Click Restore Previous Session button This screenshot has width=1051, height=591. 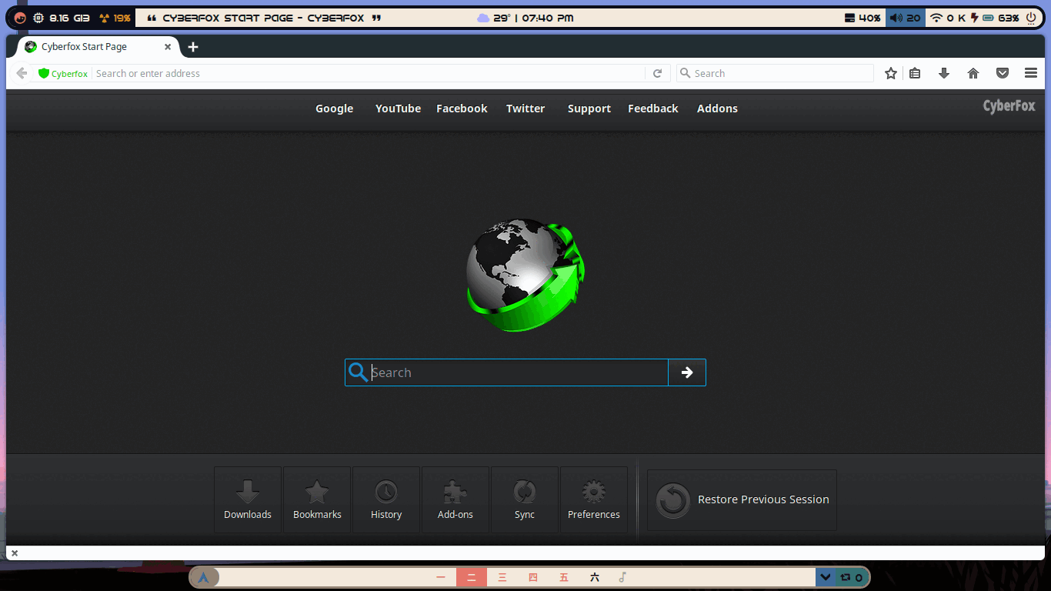click(x=742, y=500)
